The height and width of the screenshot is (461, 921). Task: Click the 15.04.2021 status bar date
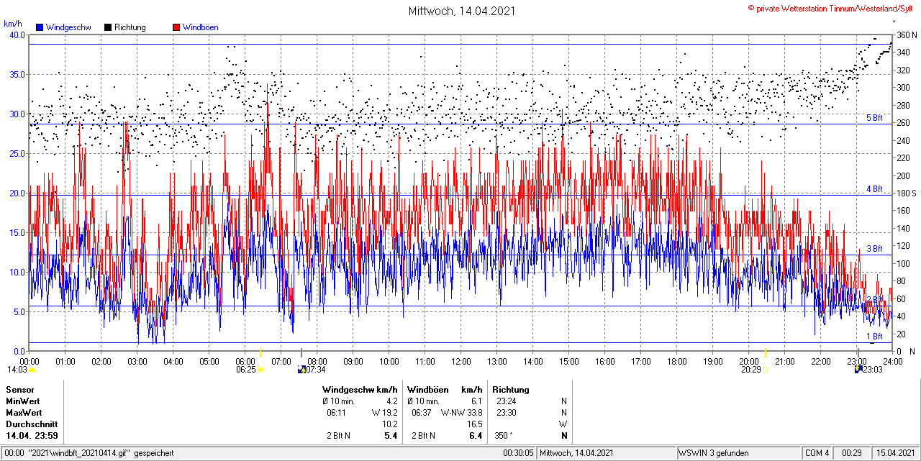895,453
